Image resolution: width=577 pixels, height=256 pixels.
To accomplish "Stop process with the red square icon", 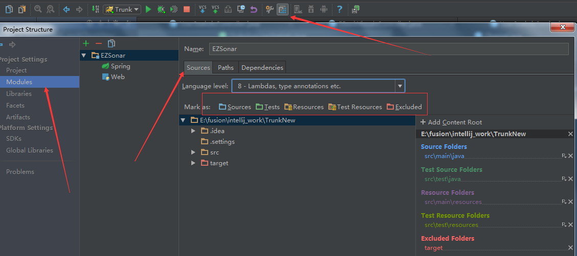I will [x=187, y=9].
